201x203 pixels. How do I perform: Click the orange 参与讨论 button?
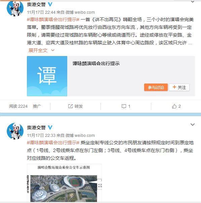tap(156, 87)
